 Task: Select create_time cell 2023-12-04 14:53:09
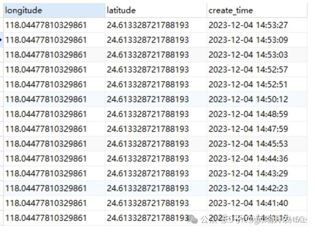(x=257, y=40)
